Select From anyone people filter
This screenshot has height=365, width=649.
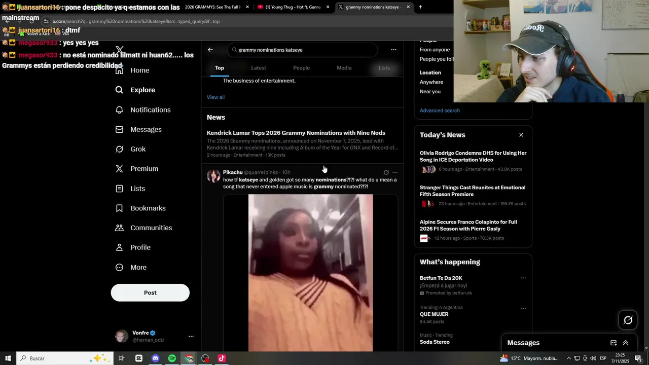click(435, 50)
